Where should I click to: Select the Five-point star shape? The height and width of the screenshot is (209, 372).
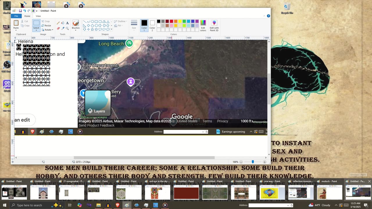click(92, 29)
